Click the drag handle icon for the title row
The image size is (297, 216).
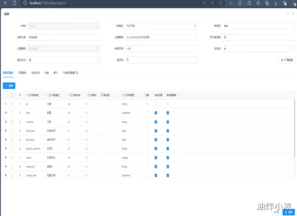(6, 113)
